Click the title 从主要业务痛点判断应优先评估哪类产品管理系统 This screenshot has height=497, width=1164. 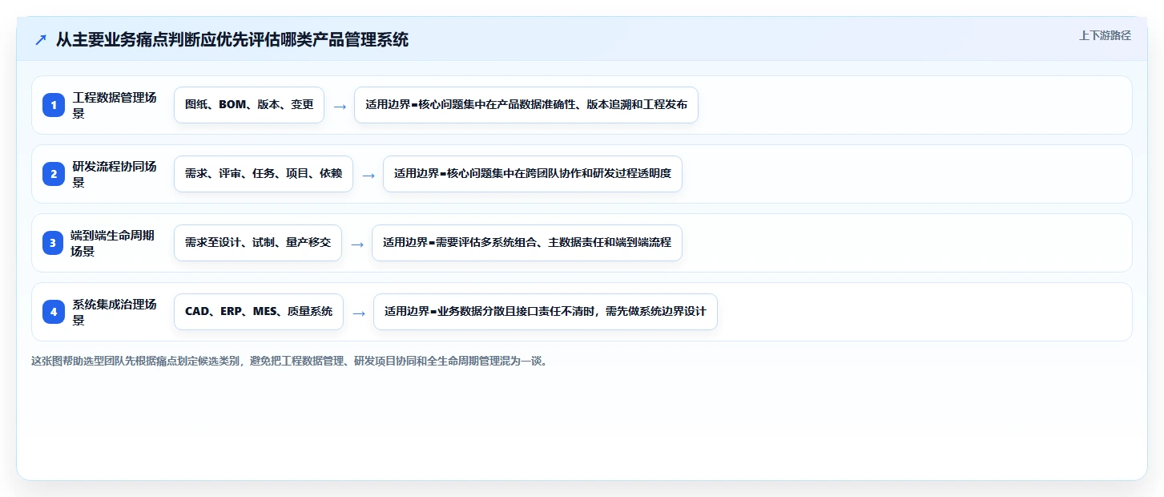232,40
